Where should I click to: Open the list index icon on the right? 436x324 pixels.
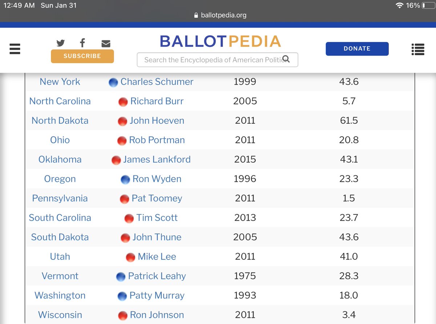coord(417,50)
